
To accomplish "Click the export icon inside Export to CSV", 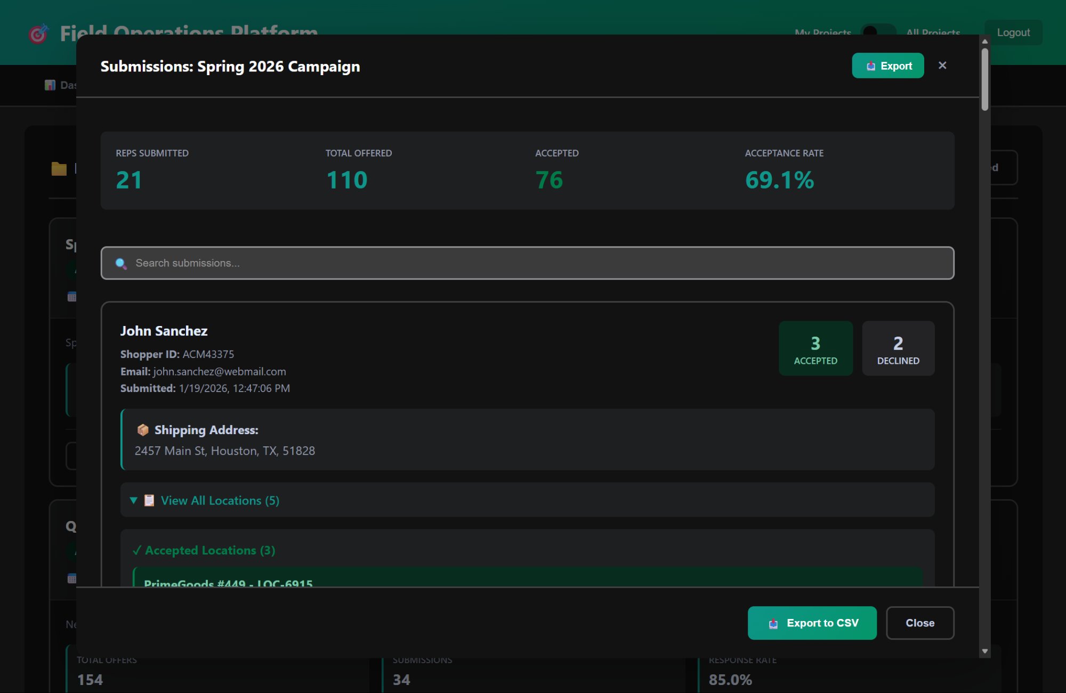I will [x=773, y=623].
